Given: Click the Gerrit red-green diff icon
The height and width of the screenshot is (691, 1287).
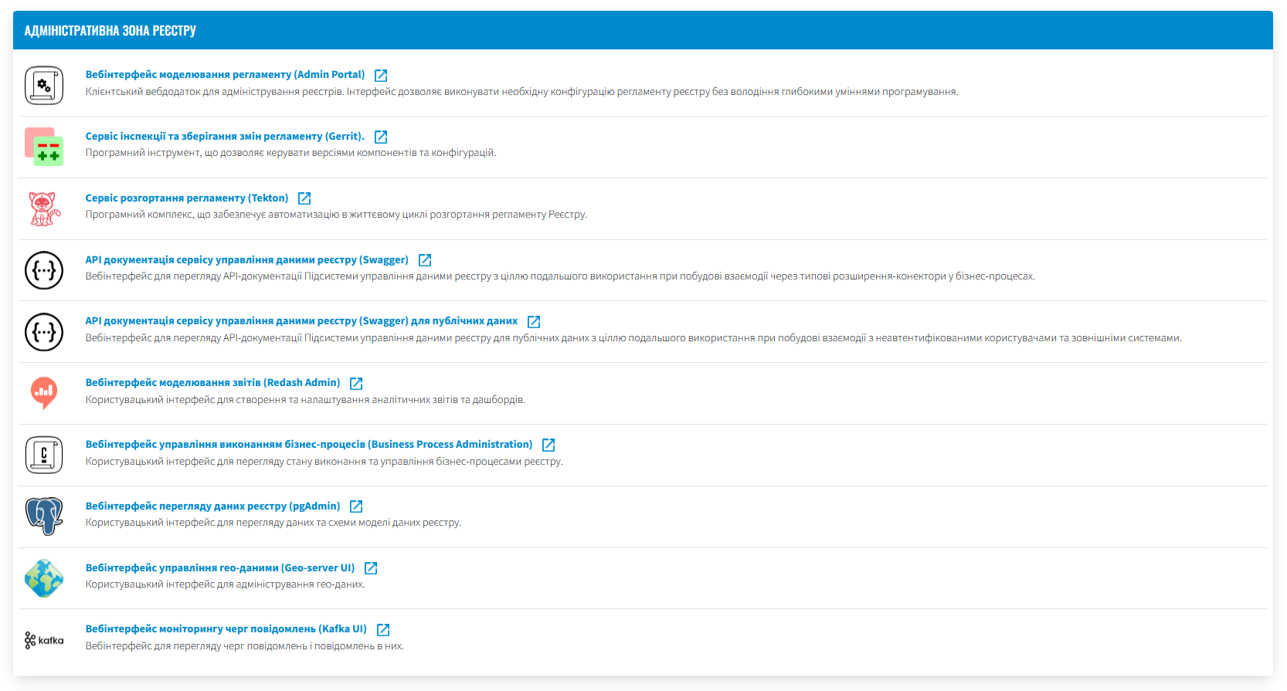Looking at the screenshot, I should click(x=44, y=147).
